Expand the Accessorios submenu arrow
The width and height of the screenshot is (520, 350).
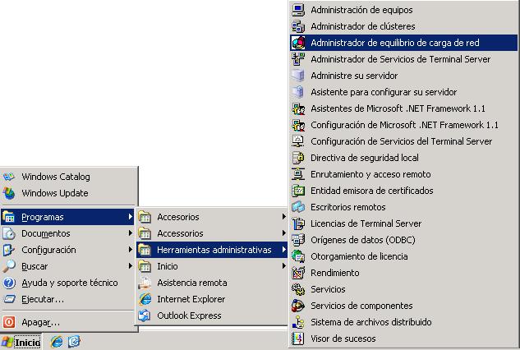284,233
